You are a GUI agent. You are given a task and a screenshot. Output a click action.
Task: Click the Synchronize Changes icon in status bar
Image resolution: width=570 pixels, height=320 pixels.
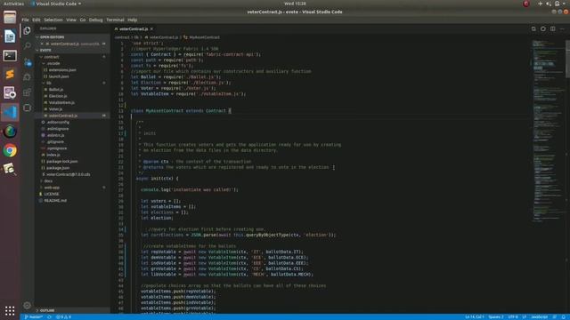pos(50,317)
